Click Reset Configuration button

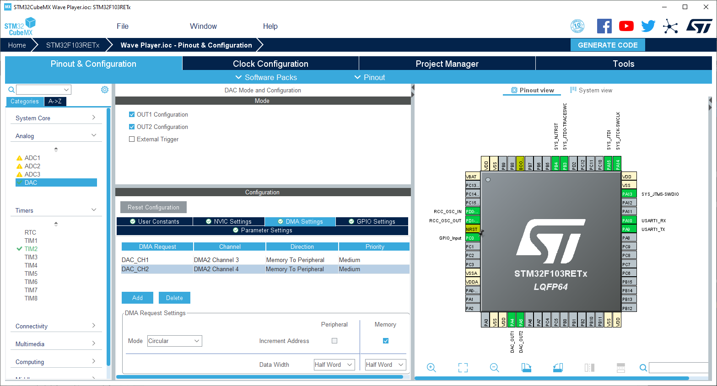[153, 207]
